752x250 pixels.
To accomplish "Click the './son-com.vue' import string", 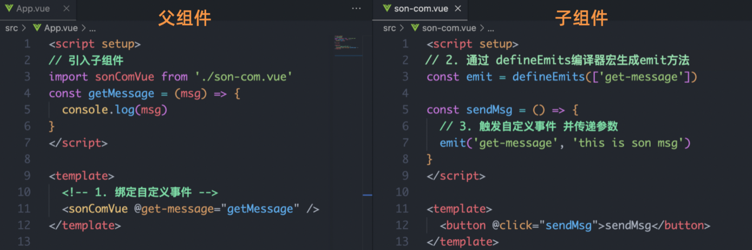I will (243, 77).
